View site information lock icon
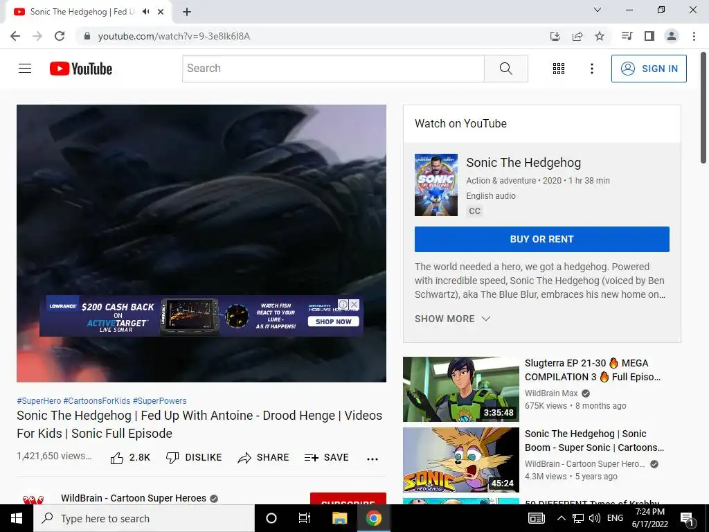The width and height of the screenshot is (709, 532). coord(87,36)
